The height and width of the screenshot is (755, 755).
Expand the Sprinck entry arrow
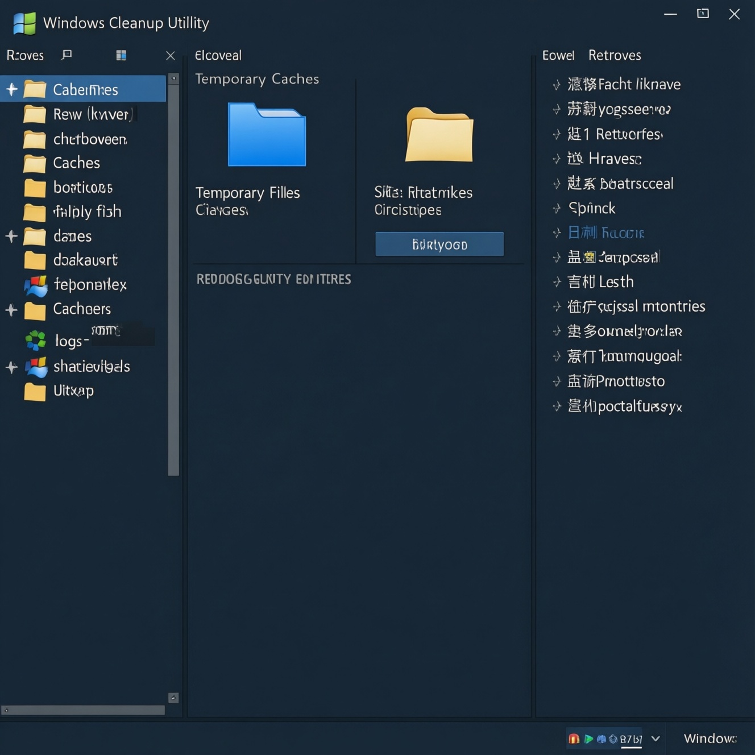pyautogui.click(x=557, y=209)
